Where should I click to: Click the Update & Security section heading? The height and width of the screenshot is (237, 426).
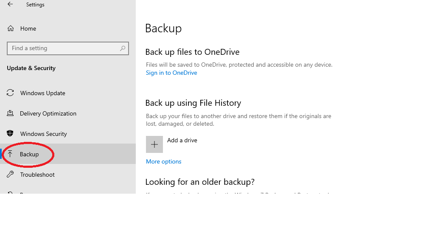[31, 68]
